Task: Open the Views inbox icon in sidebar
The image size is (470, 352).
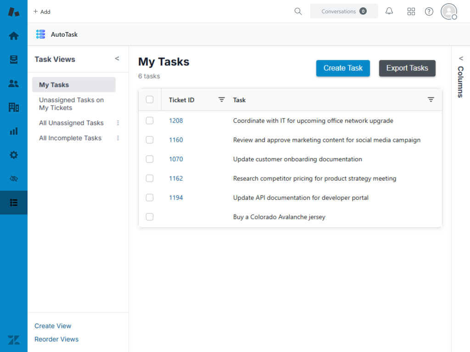Action: coord(14,60)
